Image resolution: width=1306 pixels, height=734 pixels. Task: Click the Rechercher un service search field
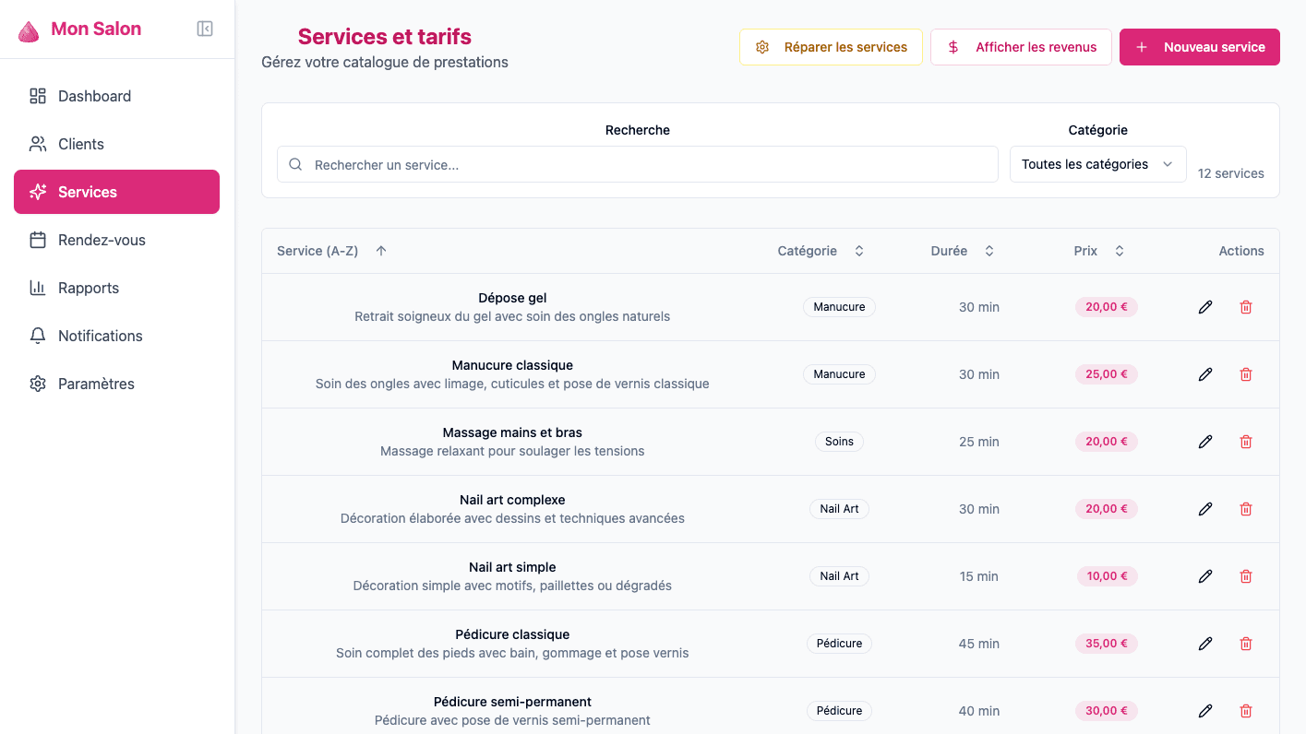click(637, 164)
